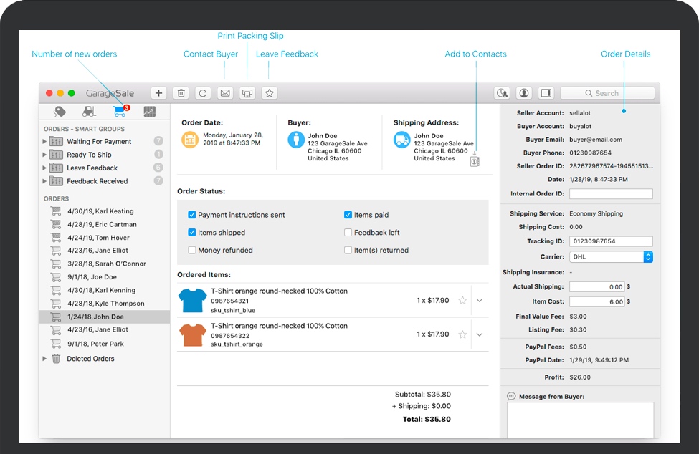The height and width of the screenshot is (454, 699).
Task: Delete order using trash toolbar icon
Action: (181, 93)
